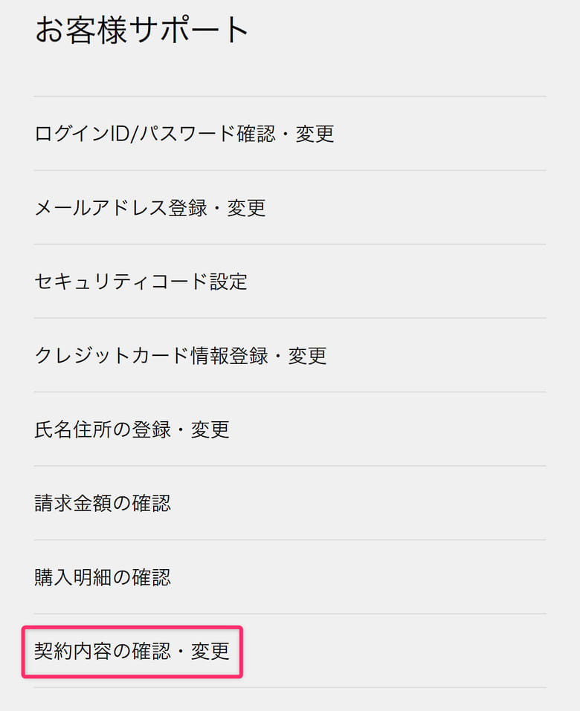Select セキュリティコード設定
The image size is (580, 711).
(141, 282)
